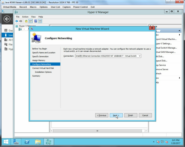Select the Specify Generation wizard step
Viewport: 185px width, 147px height.
(x=40, y=56)
